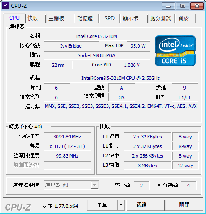Click the 22 nm process value

58,65
